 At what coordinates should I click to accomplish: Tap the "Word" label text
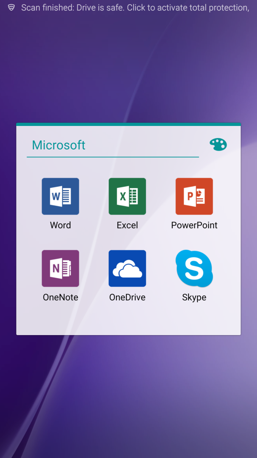(x=61, y=225)
